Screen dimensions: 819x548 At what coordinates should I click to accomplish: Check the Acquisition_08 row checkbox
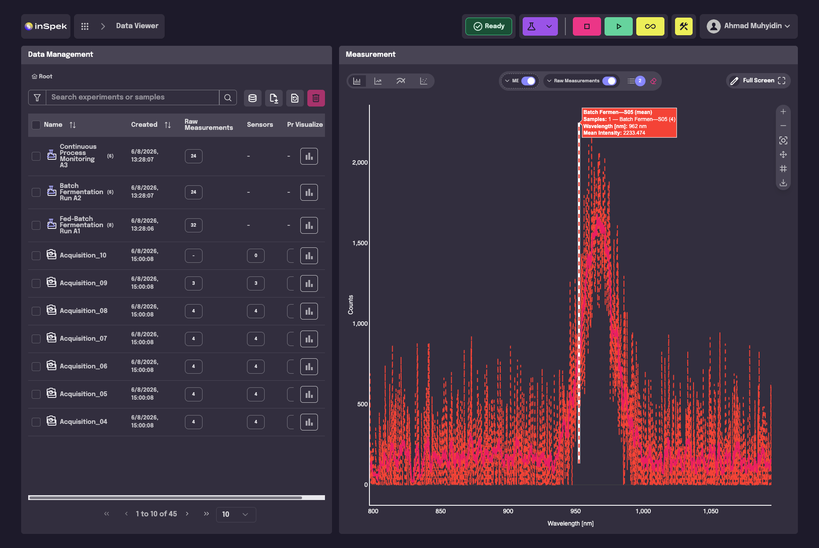pyautogui.click(x=36, y=311)
